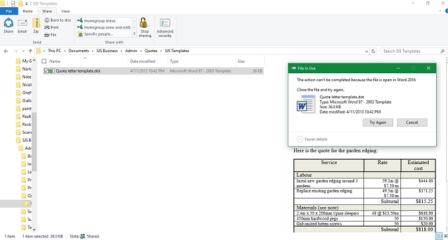This screenshot has width=448, height=240.
Task: Go back with the Back arrow
Action: [6, 51]
